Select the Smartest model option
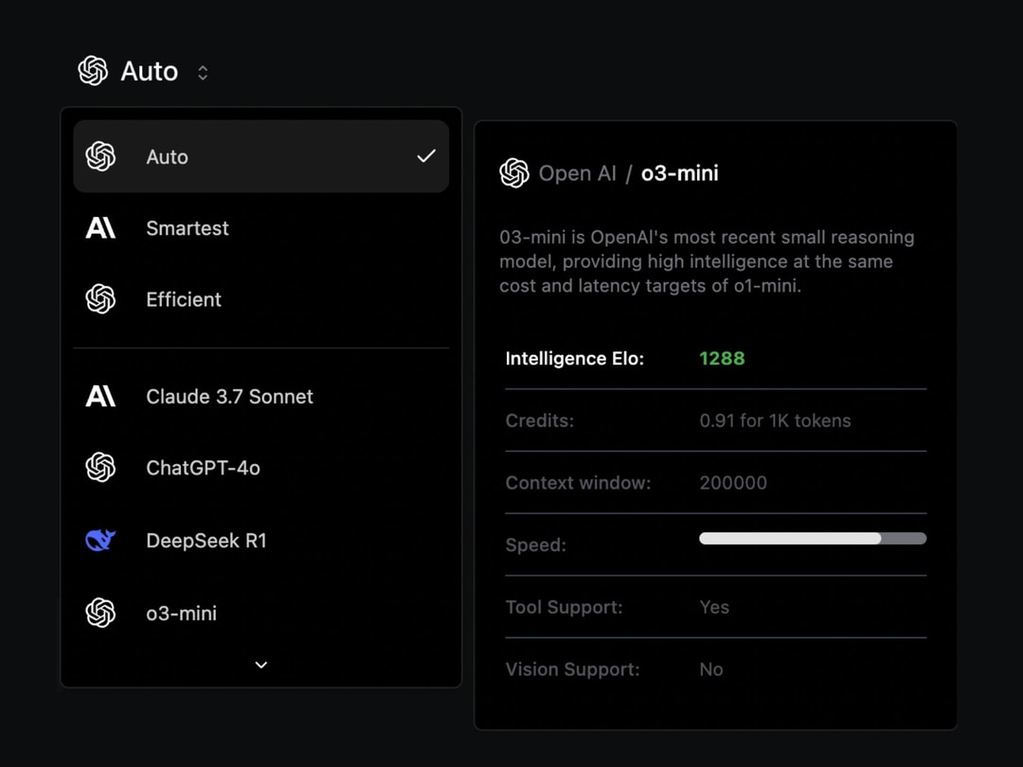 (x=188, y=228)
